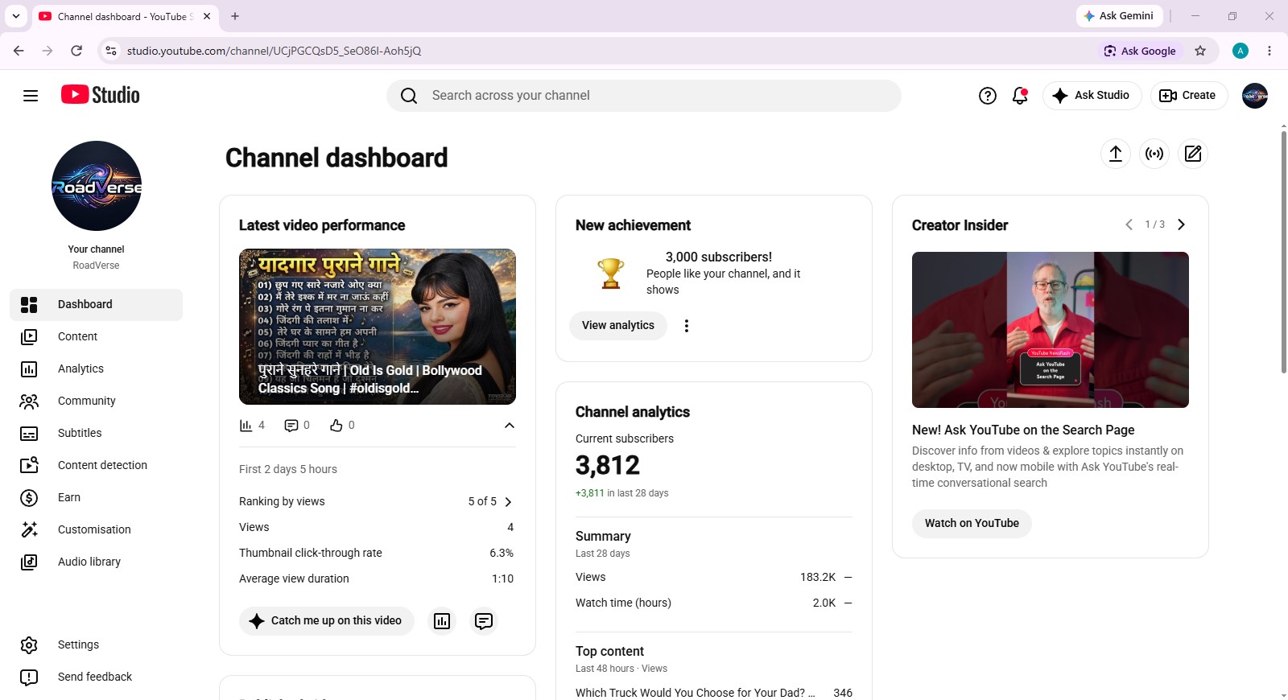Open the browser tab list dropdown
The height and width of the screenshot is (700, 1288).
point(16,16)
